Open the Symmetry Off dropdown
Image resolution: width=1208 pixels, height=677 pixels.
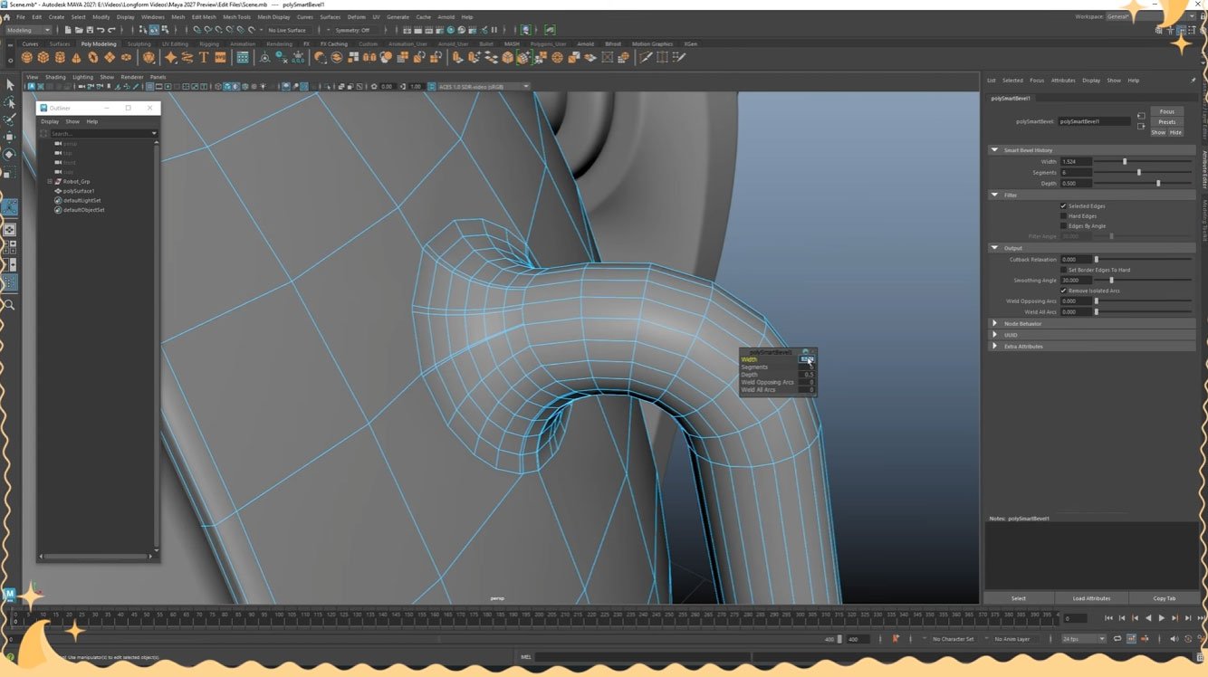[x=354, y=30]
